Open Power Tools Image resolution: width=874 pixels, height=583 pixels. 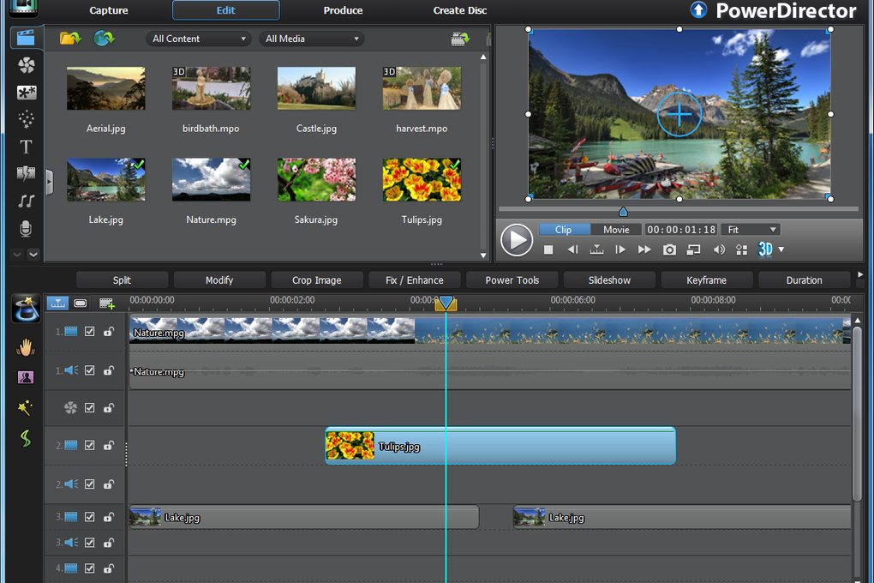(512, 280)
